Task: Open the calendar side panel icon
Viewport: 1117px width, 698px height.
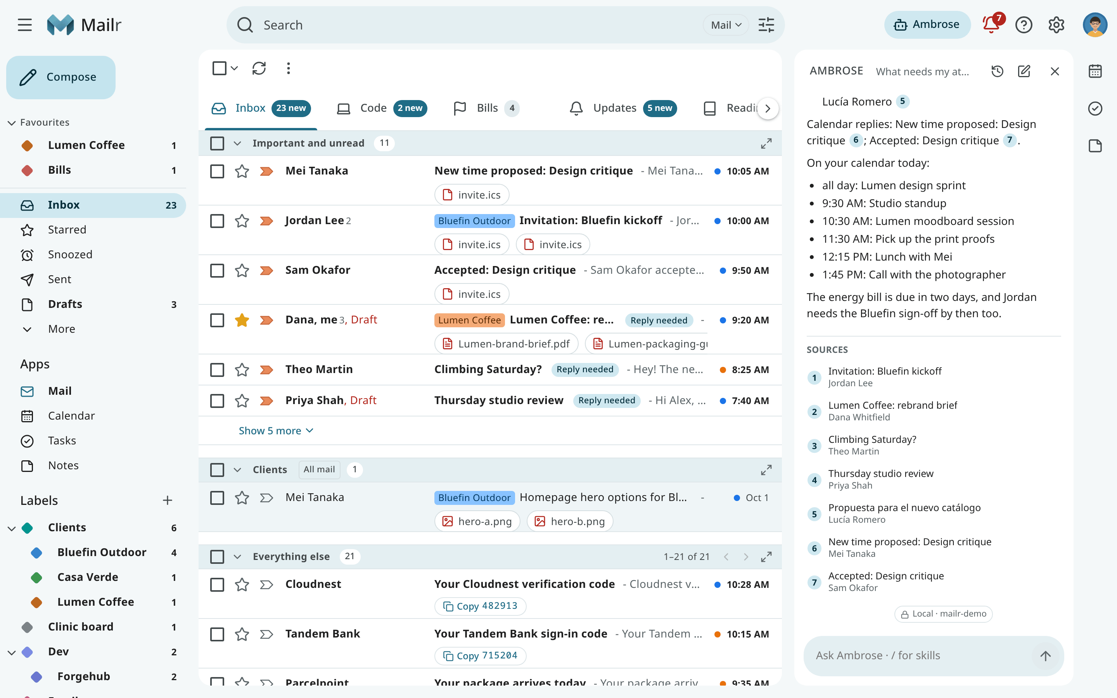Action: [1095, 71]
